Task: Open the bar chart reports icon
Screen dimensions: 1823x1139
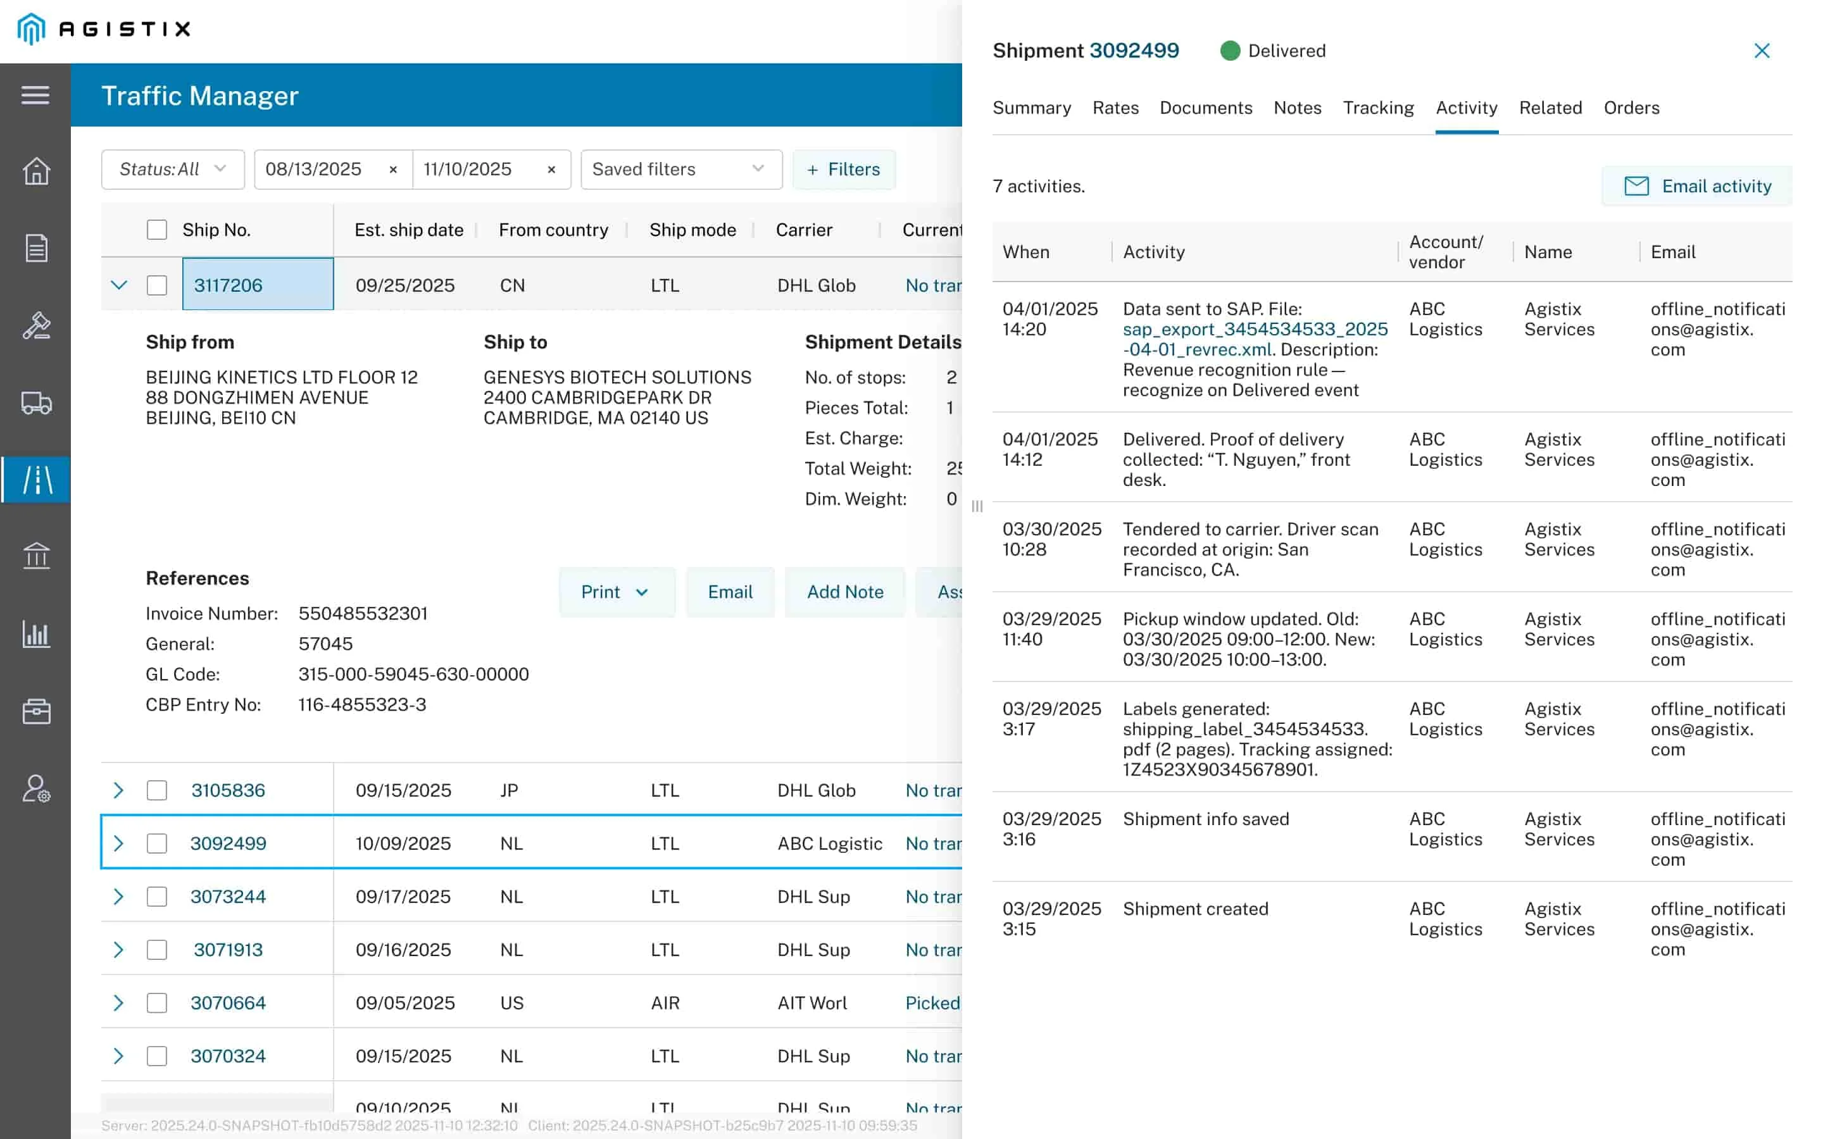Action: 35,633
